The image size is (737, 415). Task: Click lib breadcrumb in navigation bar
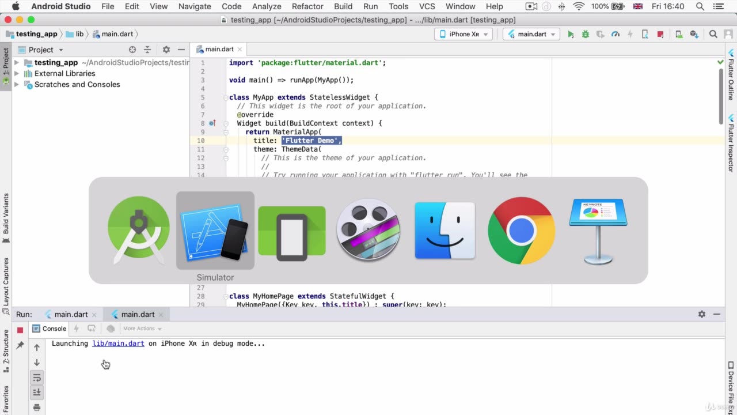coord(75,34)
